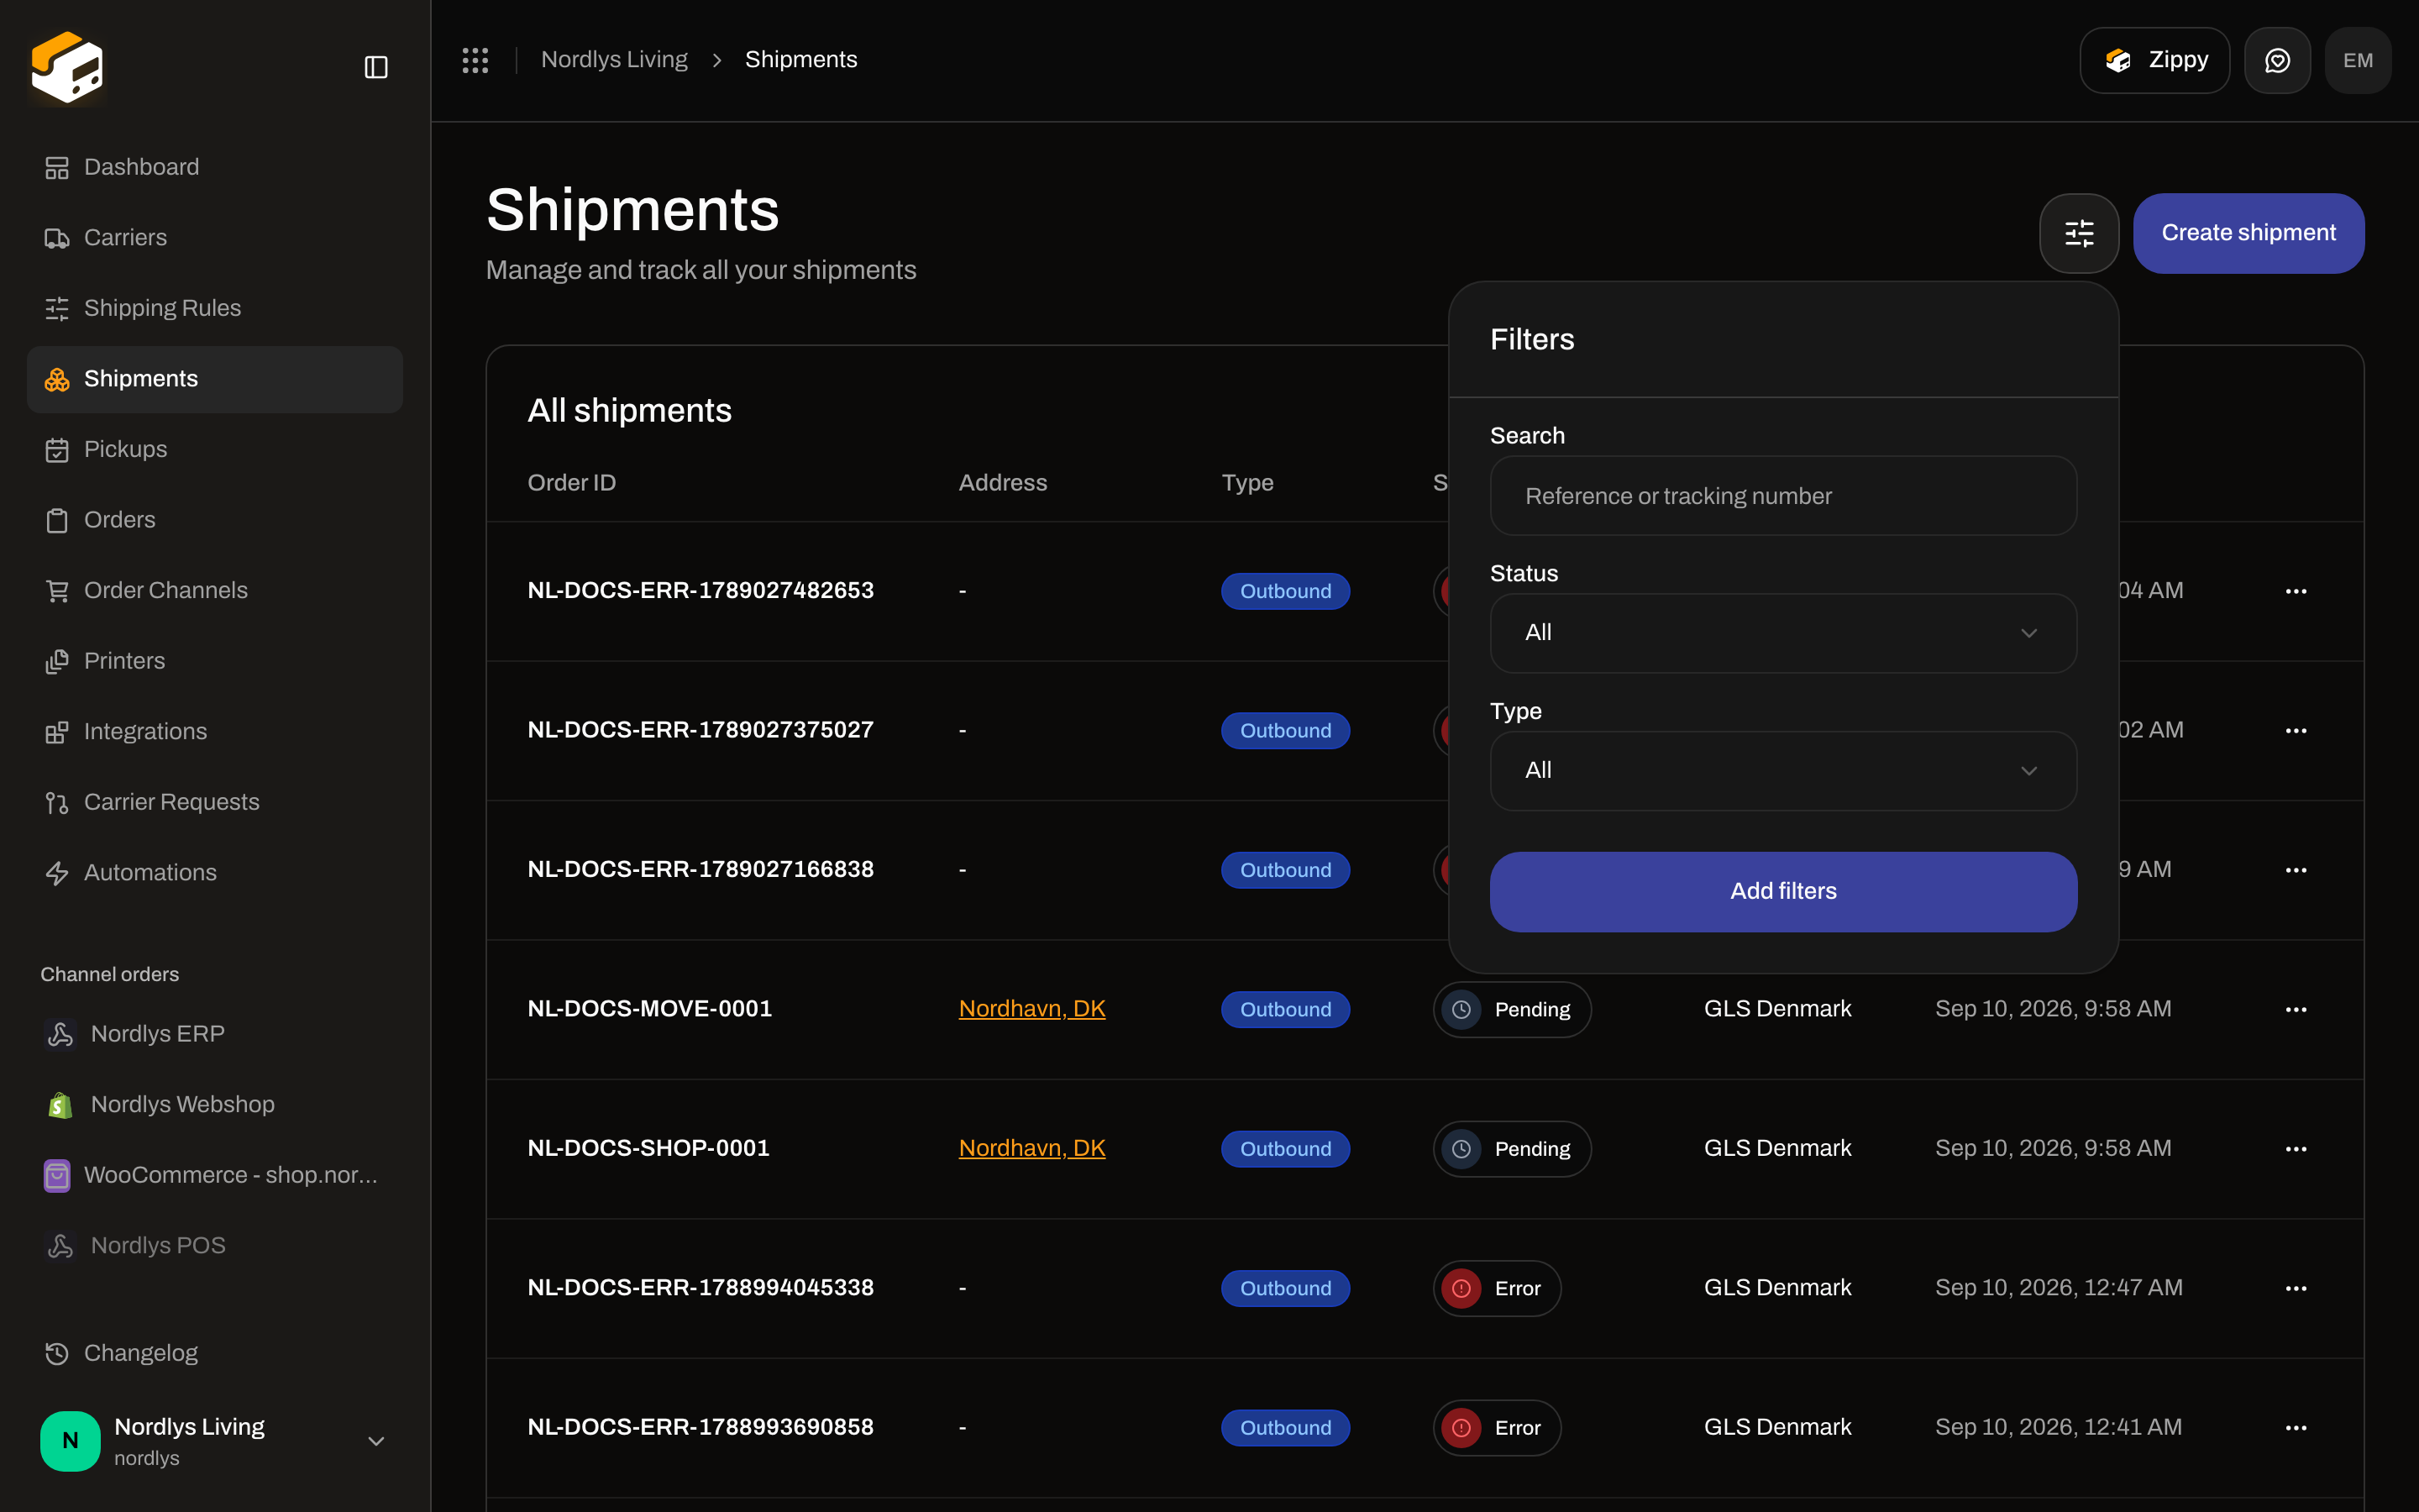Click Outbound badge of NL-DOCS-MOVE-0001
Image resolution: width=2419 pixels, height=1512 pixels.
click(x=1285, y=1009)
